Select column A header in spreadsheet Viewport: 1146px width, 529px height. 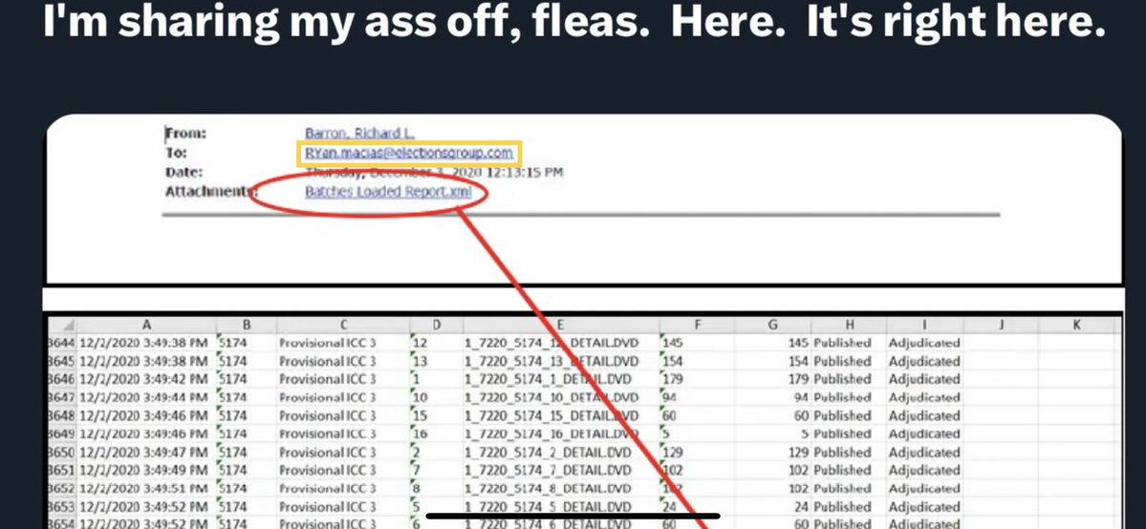(x=146, y=325)
